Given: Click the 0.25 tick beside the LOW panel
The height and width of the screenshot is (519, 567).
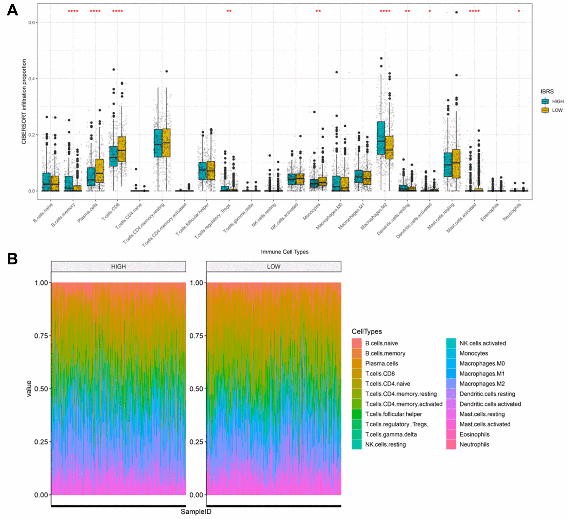Looking at the screenshot, I should 197,442.
